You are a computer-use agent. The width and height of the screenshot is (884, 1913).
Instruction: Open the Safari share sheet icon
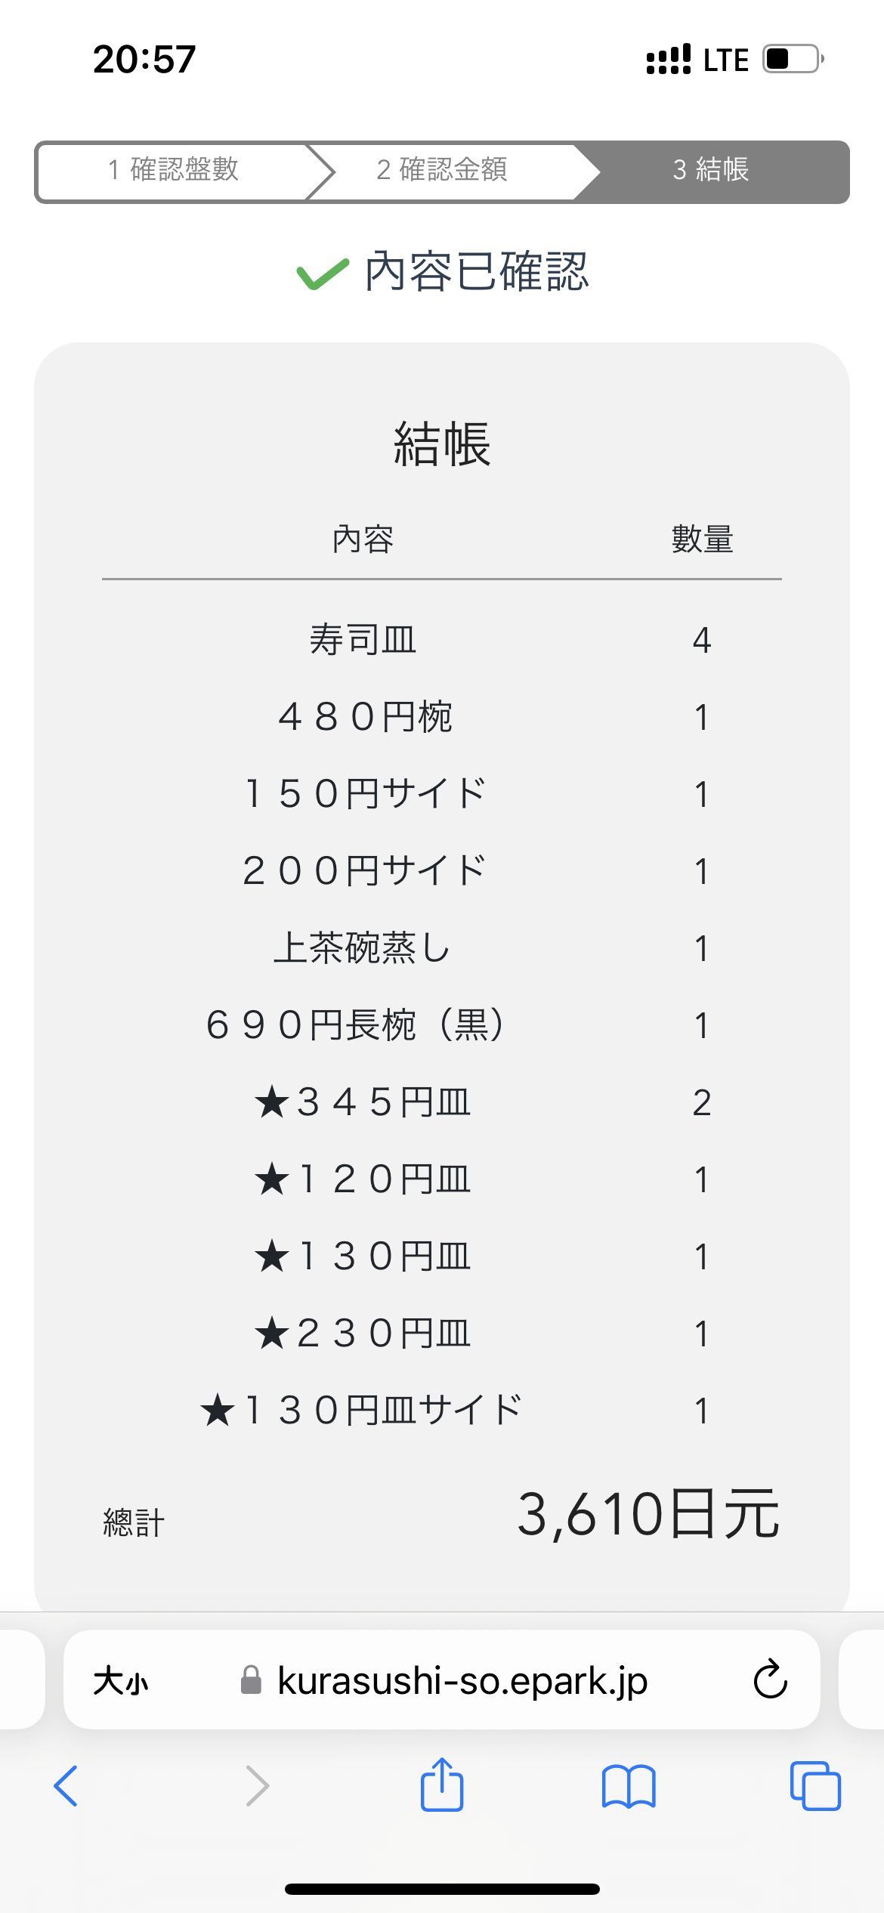click(442, 1785)
